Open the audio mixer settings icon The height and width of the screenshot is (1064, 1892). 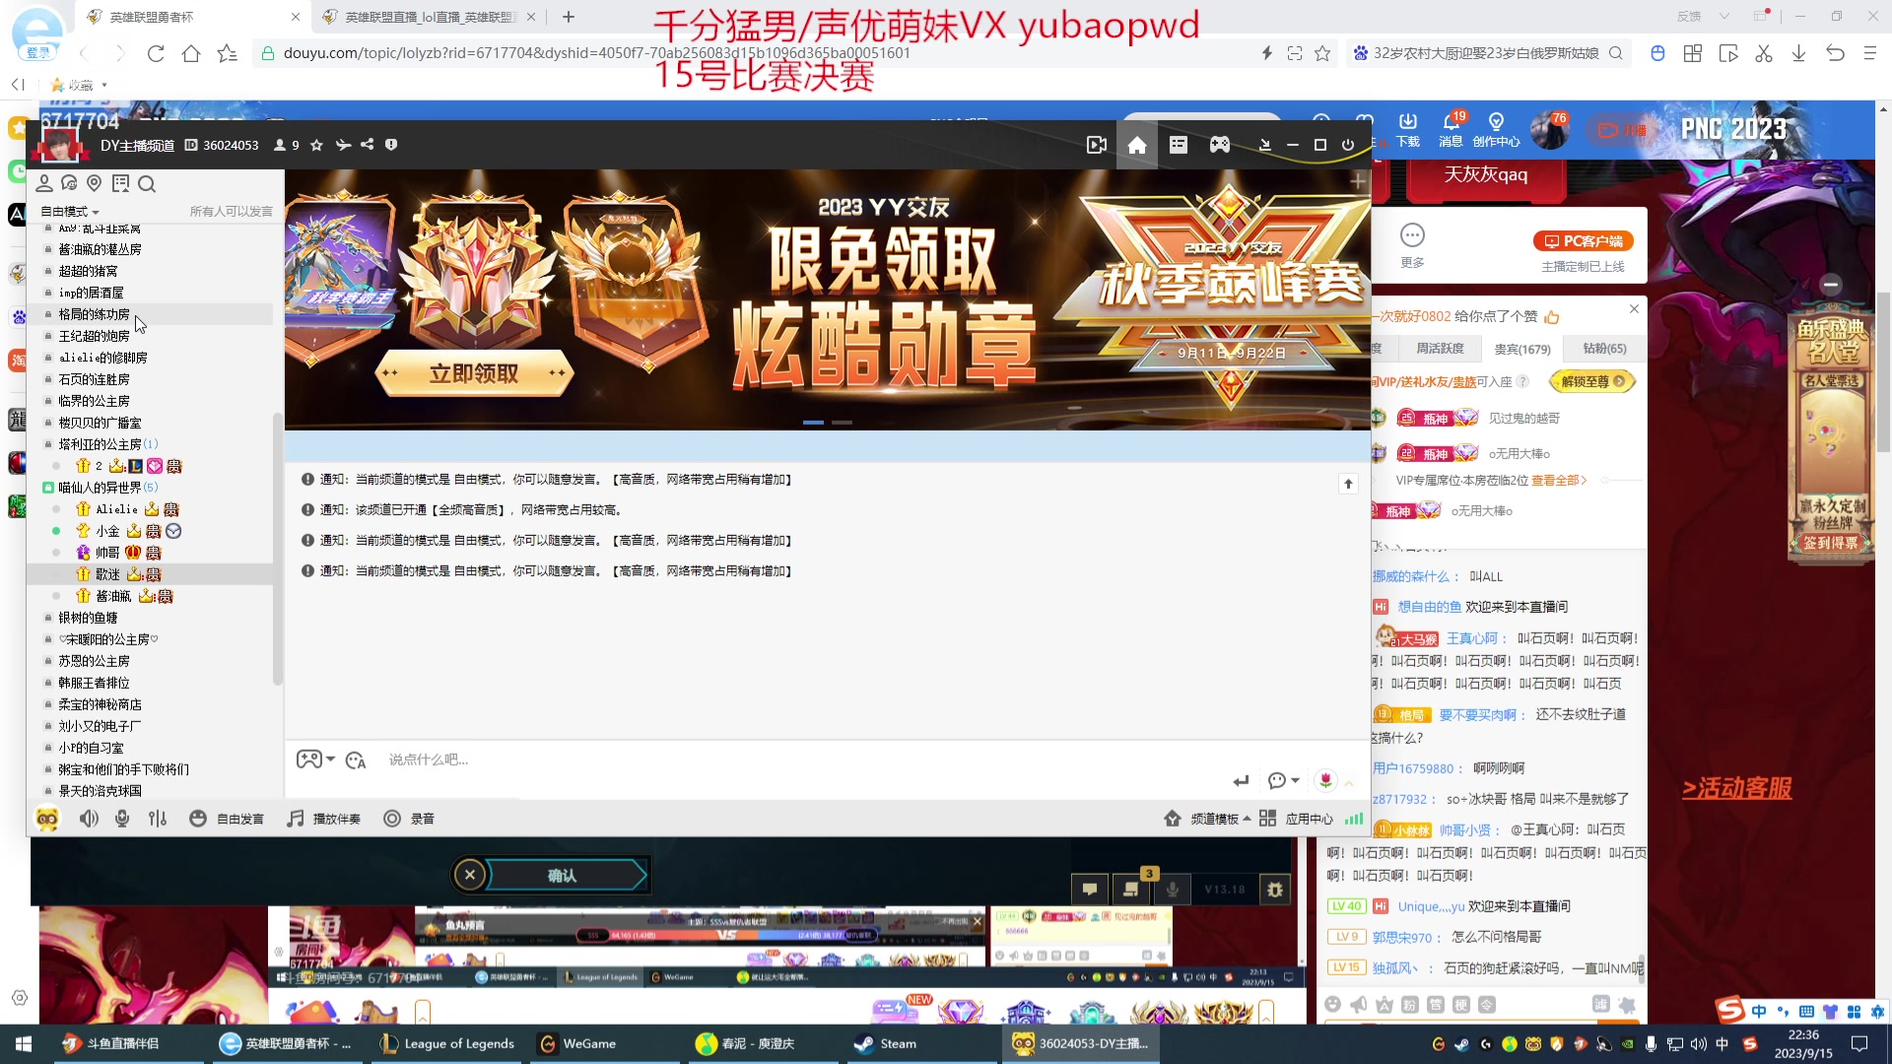[x=158, y=819]
